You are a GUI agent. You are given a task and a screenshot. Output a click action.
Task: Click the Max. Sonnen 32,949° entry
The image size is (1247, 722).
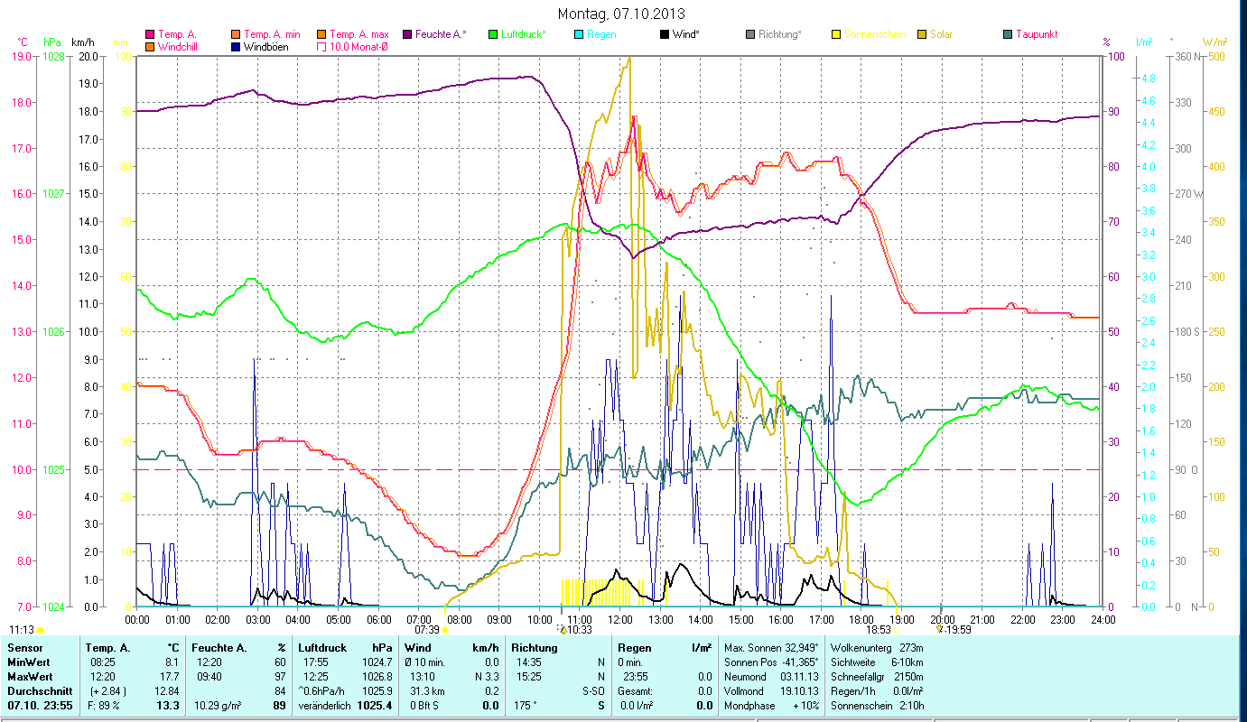pos(772,648)
